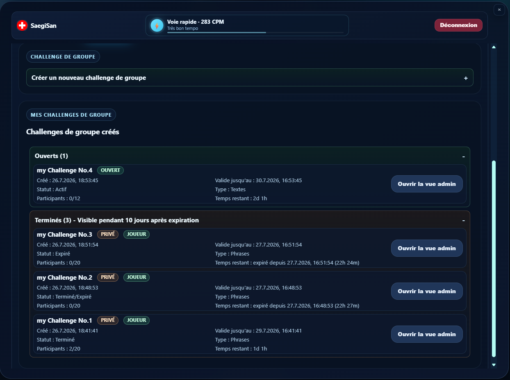Open the admin view for my Challenge No.1
The height and width of the screenshot is (380, 510).
pos(427,334)
